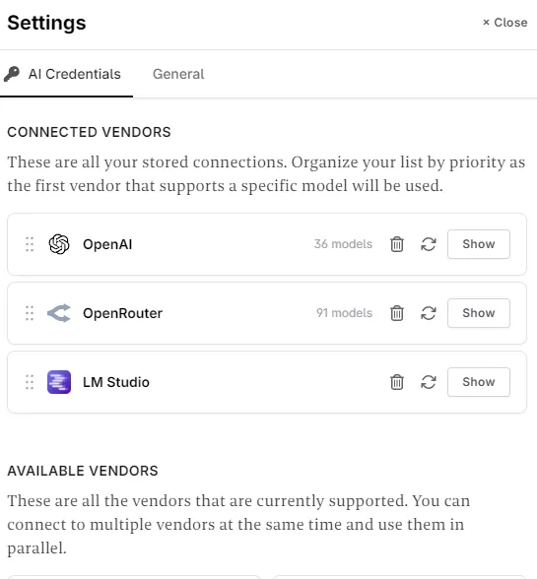
Task: Refresh the LM Studio connection
Action: coord(429,382)
